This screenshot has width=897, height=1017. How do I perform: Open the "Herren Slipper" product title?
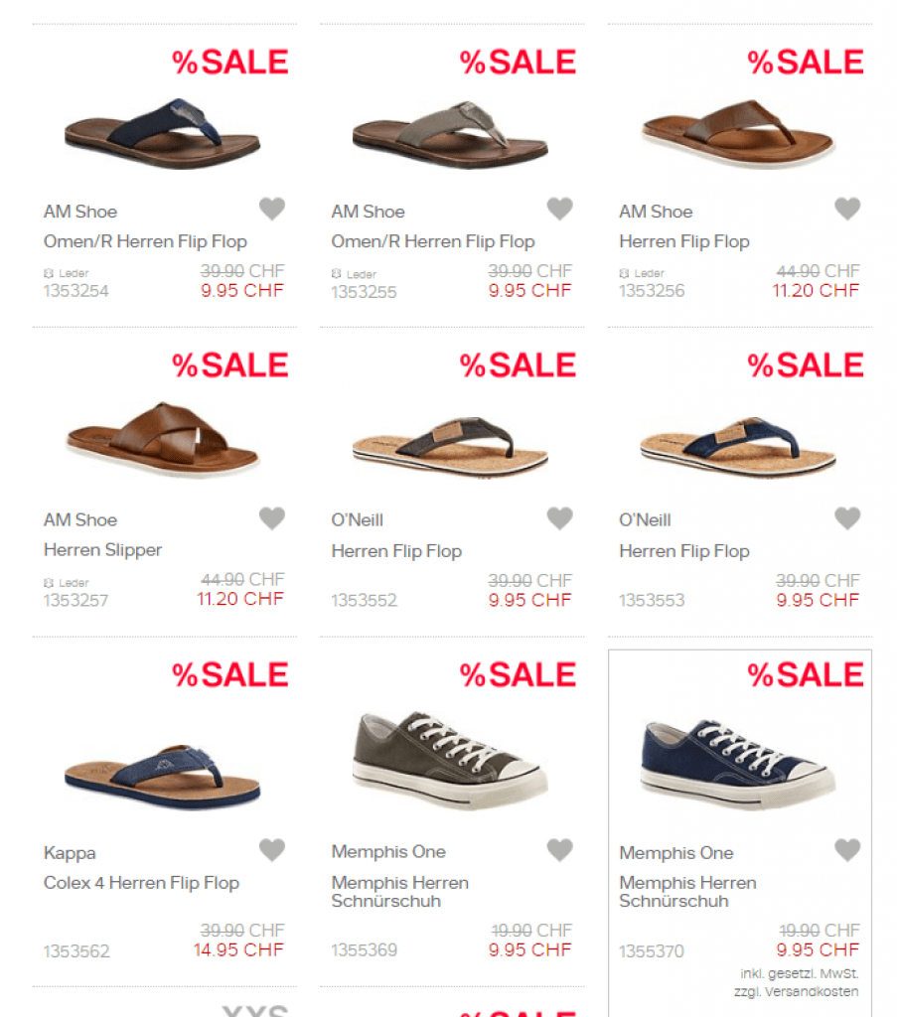click(x=102, y=550)
